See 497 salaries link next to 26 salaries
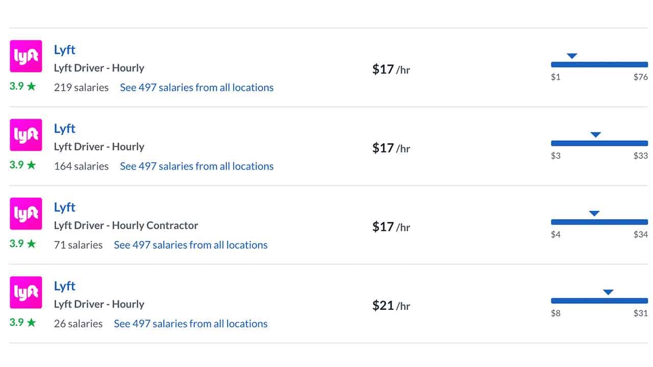Image resolution: width=653 pixels, height=367 pixels. coord(190,324)
